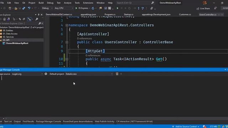Open the File menu
This screenshot has height=128, width=228.
pos(2,3)
